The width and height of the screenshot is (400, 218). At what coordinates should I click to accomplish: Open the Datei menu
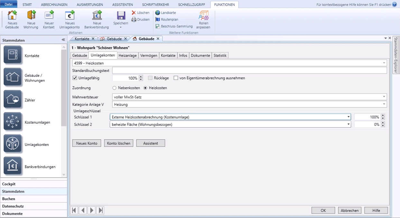9,4
